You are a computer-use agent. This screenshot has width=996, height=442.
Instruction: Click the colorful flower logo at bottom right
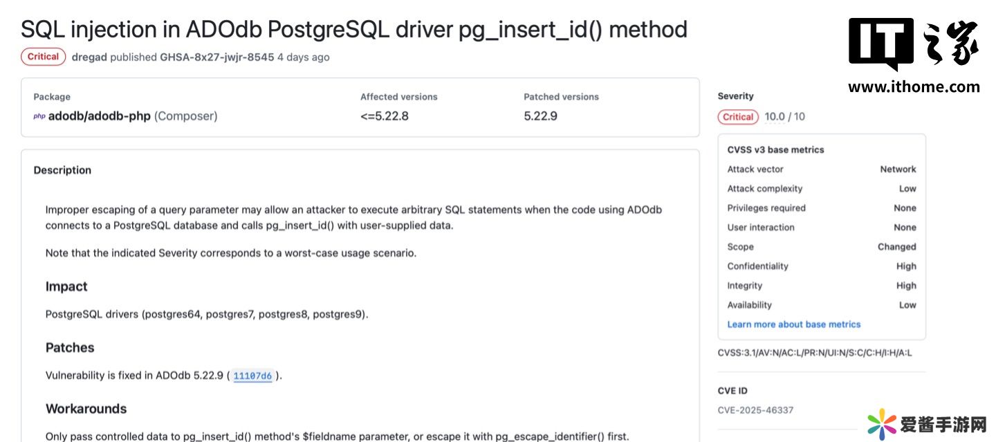click(882, 423)
